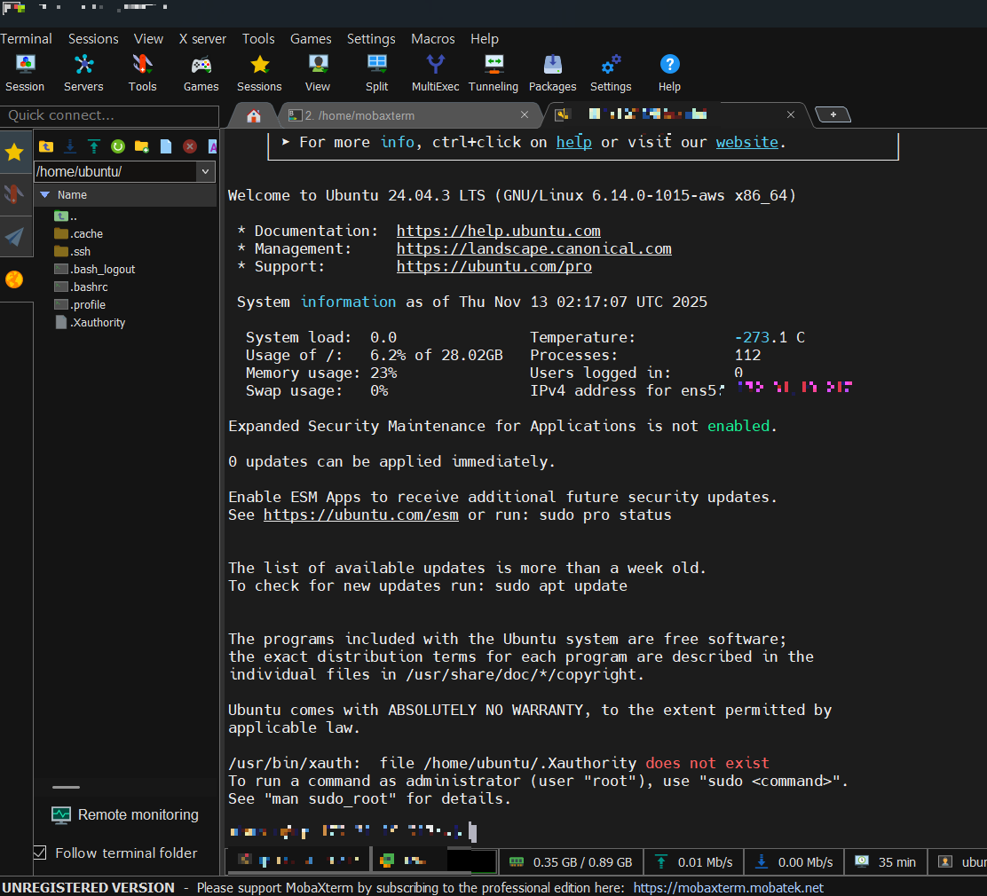The image size is (987, 896).
Task: Select the Sftp globe sidebar tab
Action: point(14,279)
